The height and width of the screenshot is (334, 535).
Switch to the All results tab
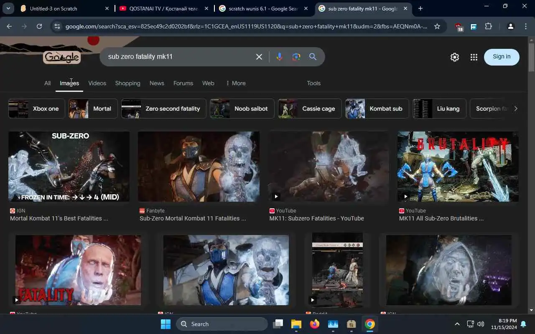click(x=48, y=83)
